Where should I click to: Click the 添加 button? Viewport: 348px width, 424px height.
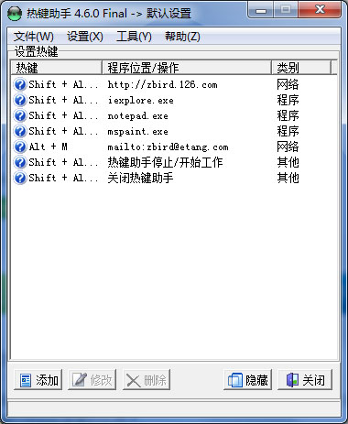(x=38, y=380)
